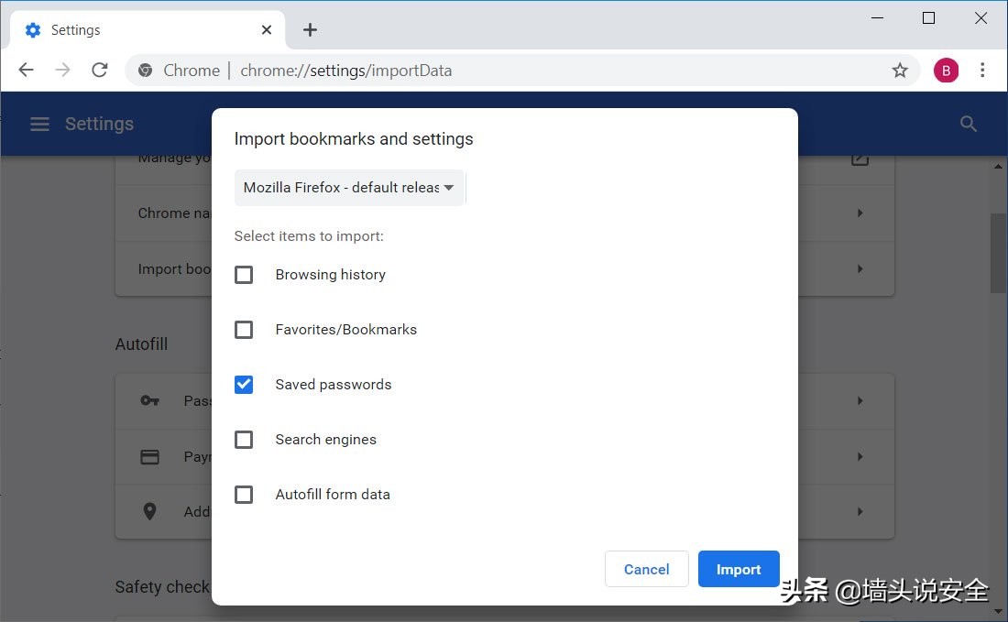Screen dimensions: 1008x622
Task: Click the Cancel button
Action: point(646,569)
